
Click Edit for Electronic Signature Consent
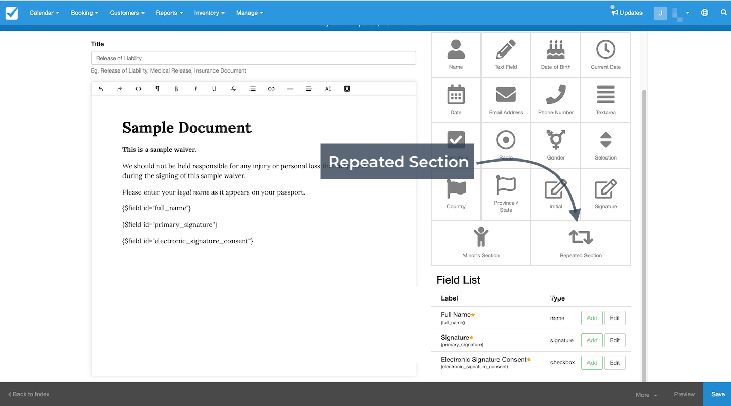click(615, 362)
